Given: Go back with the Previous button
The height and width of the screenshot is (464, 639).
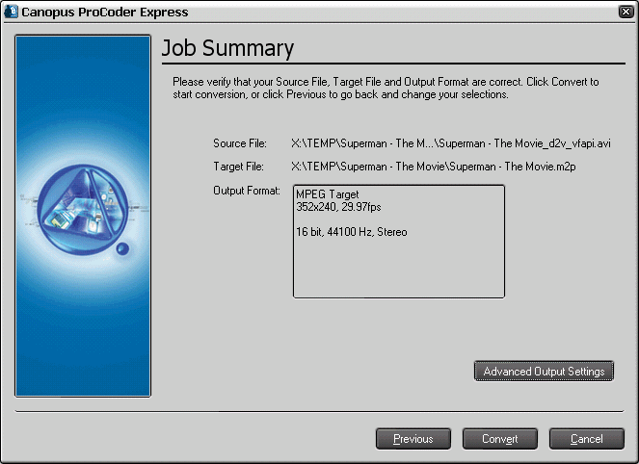Looking at the screenshot, I should [x=413, y=439].
